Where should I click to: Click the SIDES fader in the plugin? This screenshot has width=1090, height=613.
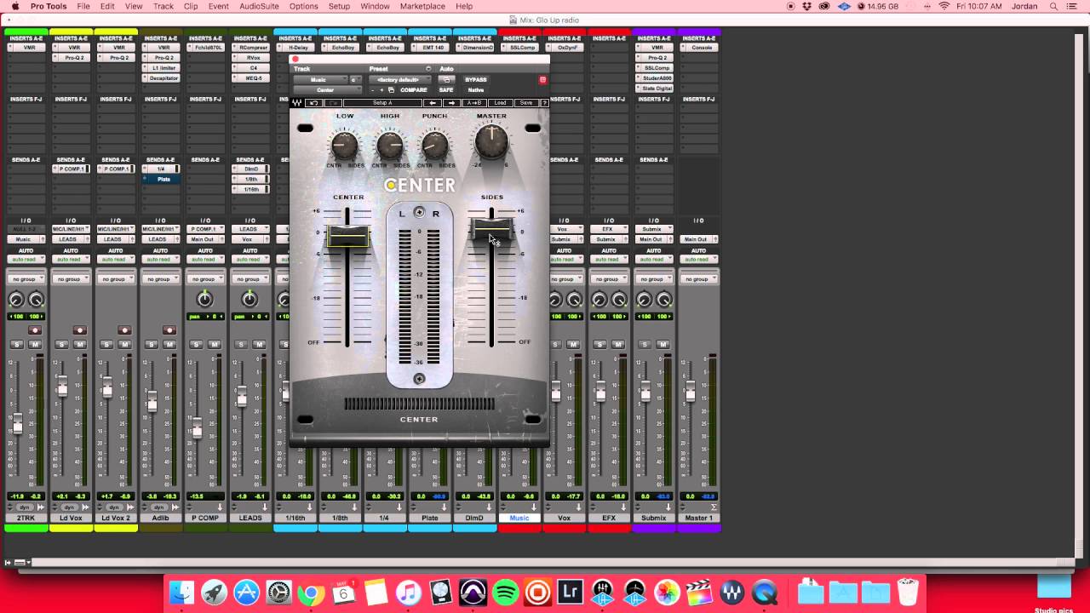point(491,228)
